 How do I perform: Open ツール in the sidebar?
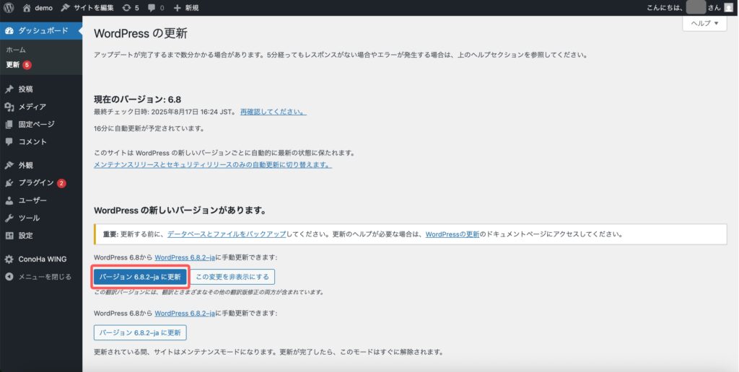point(29,218)
